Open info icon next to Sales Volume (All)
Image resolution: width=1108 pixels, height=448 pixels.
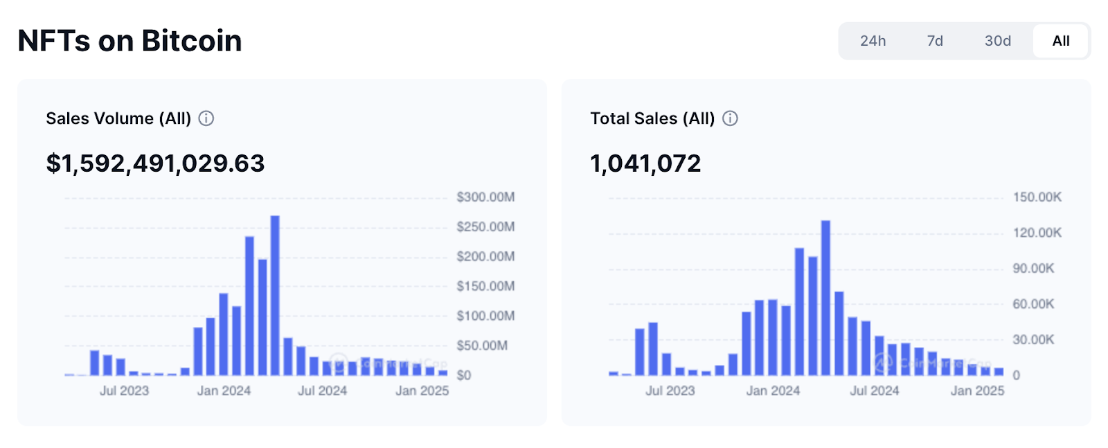tap(206, 118)
